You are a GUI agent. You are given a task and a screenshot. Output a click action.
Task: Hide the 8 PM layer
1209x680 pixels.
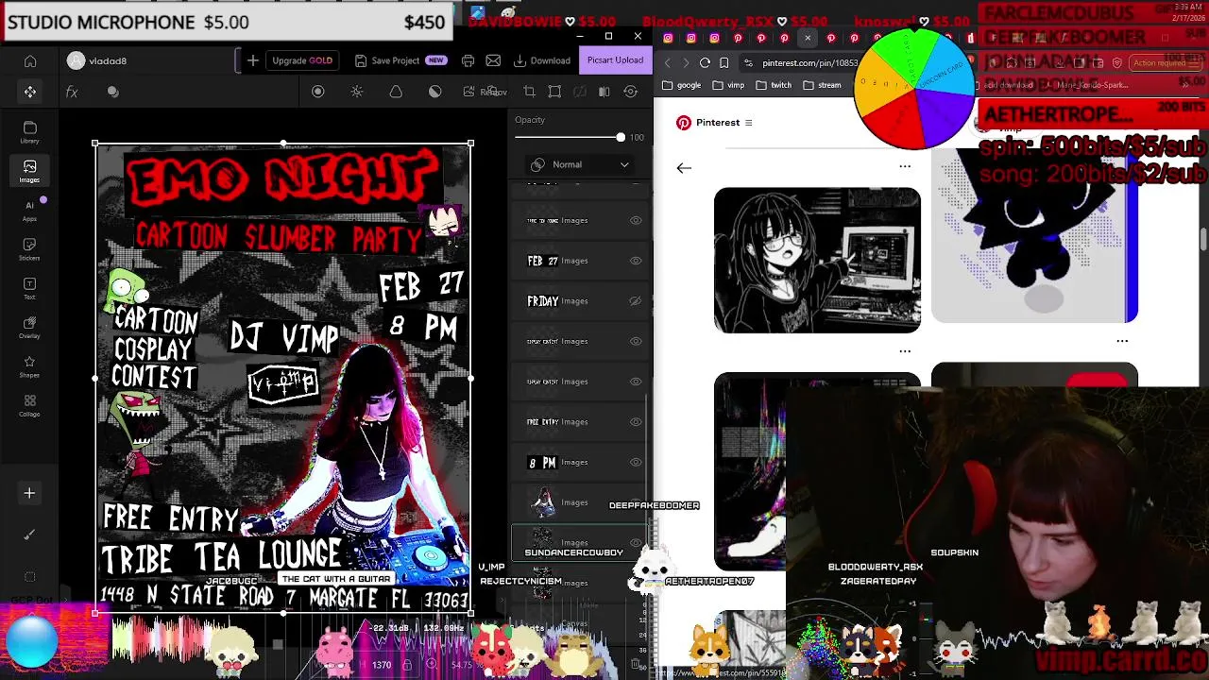(x=636, y=463)
